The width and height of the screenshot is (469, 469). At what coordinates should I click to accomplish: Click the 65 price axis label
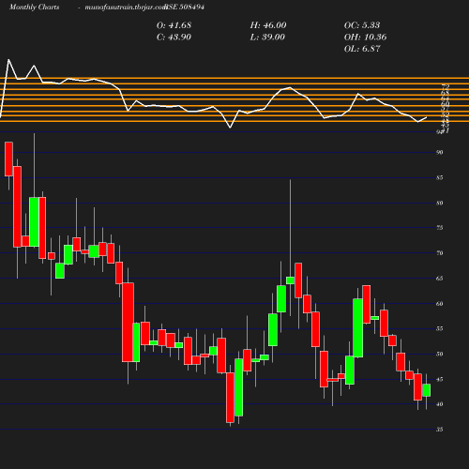click(440, 279)
